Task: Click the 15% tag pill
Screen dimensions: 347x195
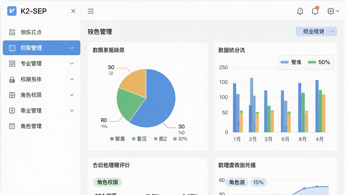Action: click(x=258, y=182)
